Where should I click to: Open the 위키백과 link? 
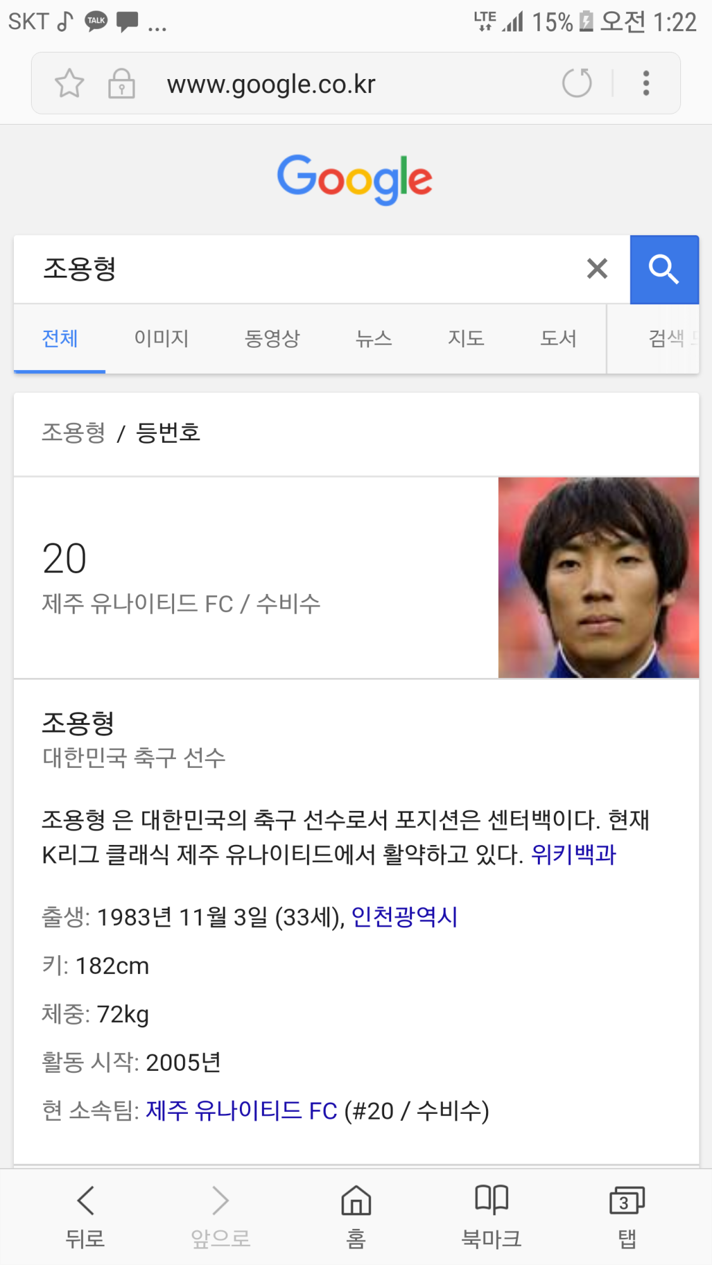(x=573, y=855)
